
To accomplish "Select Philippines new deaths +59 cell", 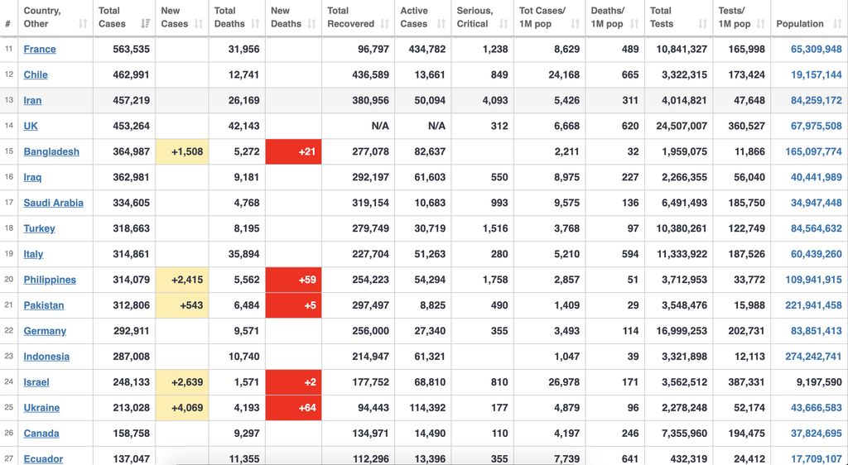I will pos(294,280).
